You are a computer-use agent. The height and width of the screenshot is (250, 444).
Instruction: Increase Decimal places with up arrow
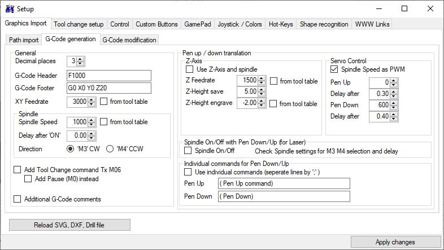[80, 59]
